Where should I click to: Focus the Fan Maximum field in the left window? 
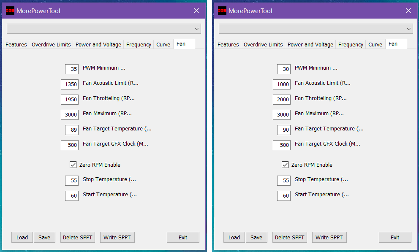(x=69, y=115)
